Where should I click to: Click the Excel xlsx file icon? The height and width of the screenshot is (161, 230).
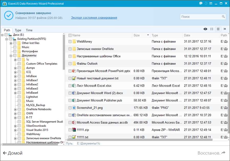(74, 86)
